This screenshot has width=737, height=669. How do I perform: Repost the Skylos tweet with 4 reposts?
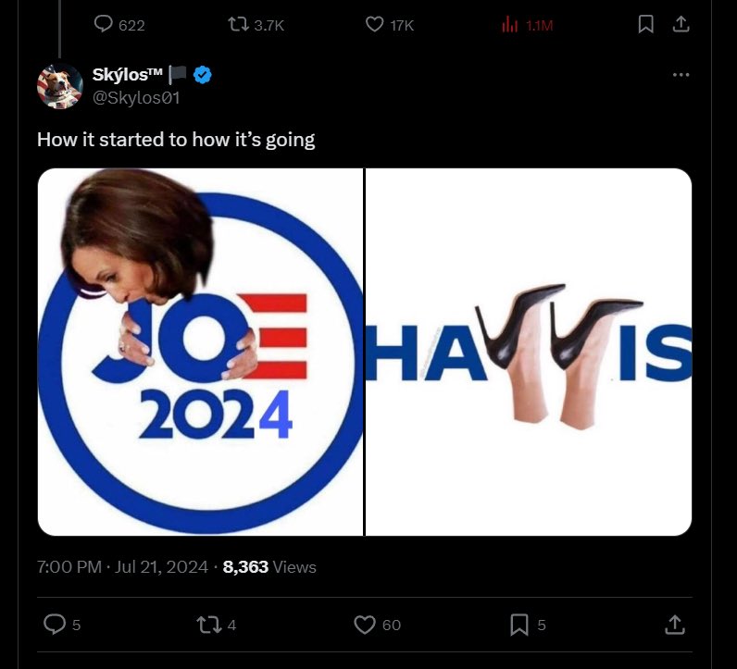coord(216,625)
